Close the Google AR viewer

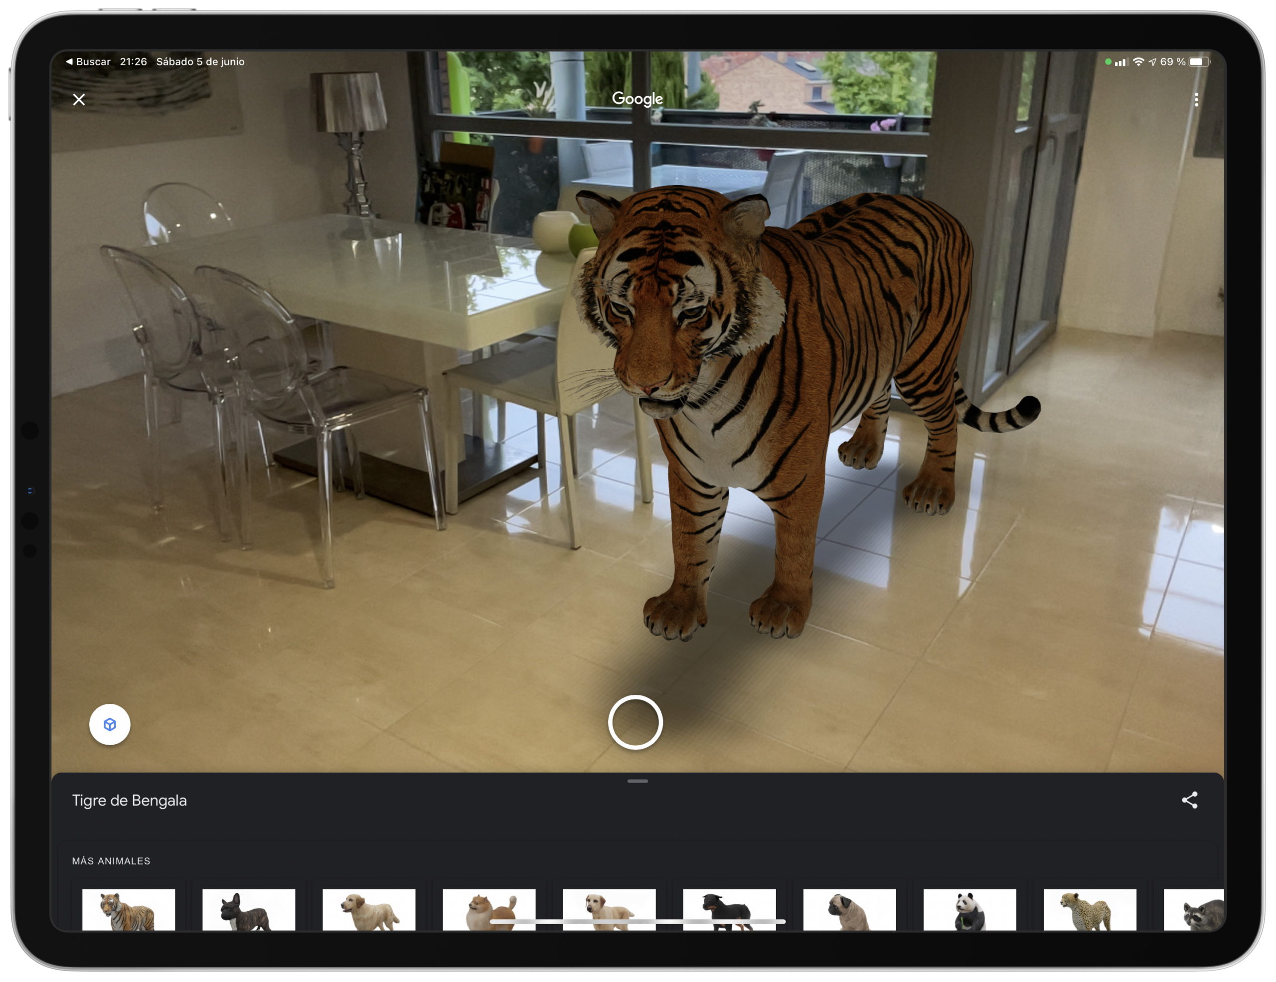tap(79, 99)
